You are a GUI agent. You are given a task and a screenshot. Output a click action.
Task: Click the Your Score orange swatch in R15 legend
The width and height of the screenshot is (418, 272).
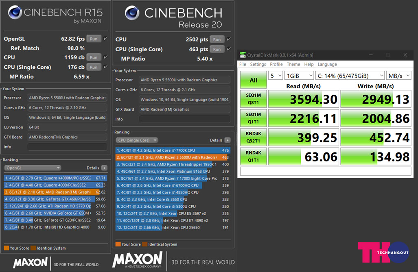pos(7,248)
